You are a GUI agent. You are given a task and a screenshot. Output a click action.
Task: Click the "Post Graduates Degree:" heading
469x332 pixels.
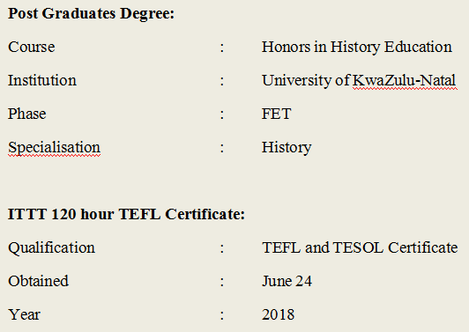click(x=91, y=14)
